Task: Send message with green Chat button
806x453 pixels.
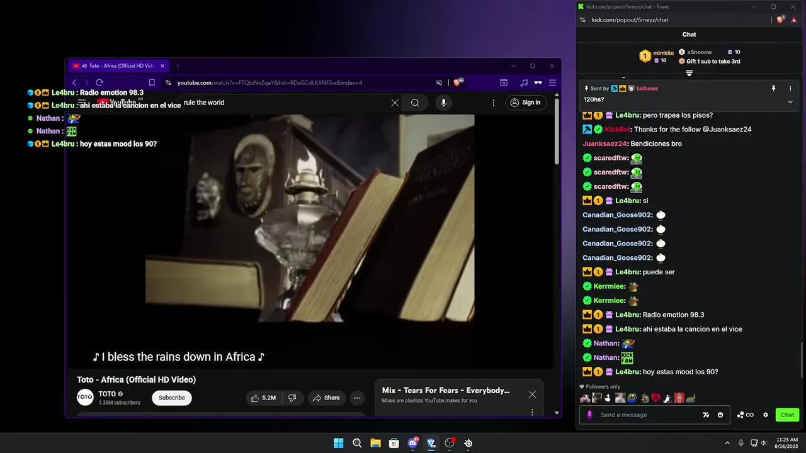Action: [788, 415]
